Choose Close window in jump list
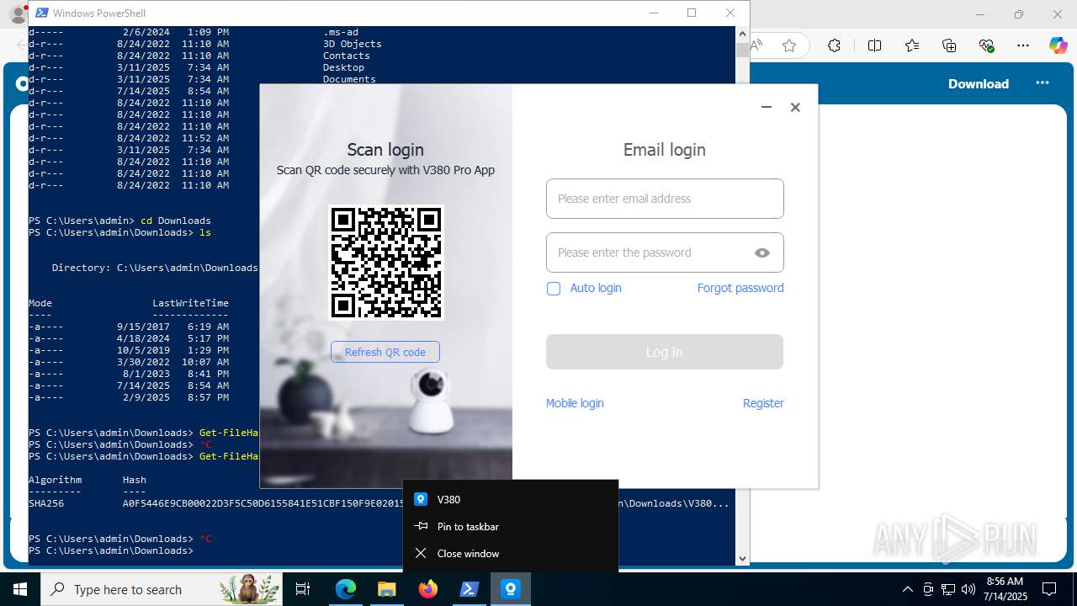Image resolution: width=1077 pixels, height=606 pixels. 511,553
